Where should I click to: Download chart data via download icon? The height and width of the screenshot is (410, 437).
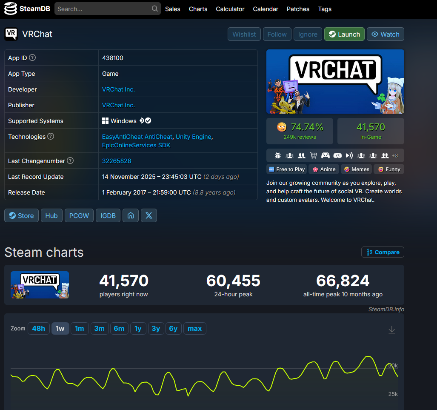coord(392,330)
